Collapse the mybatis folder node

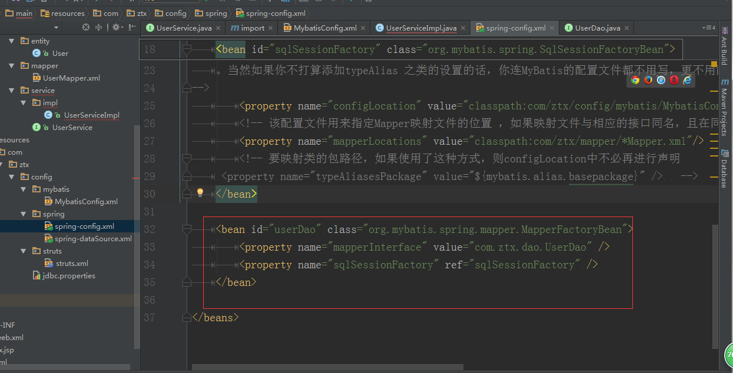pos(23,189)
